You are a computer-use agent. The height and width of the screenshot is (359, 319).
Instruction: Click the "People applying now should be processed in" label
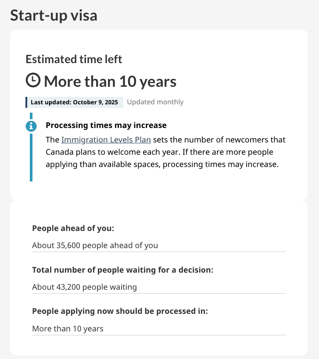(120, 311)
